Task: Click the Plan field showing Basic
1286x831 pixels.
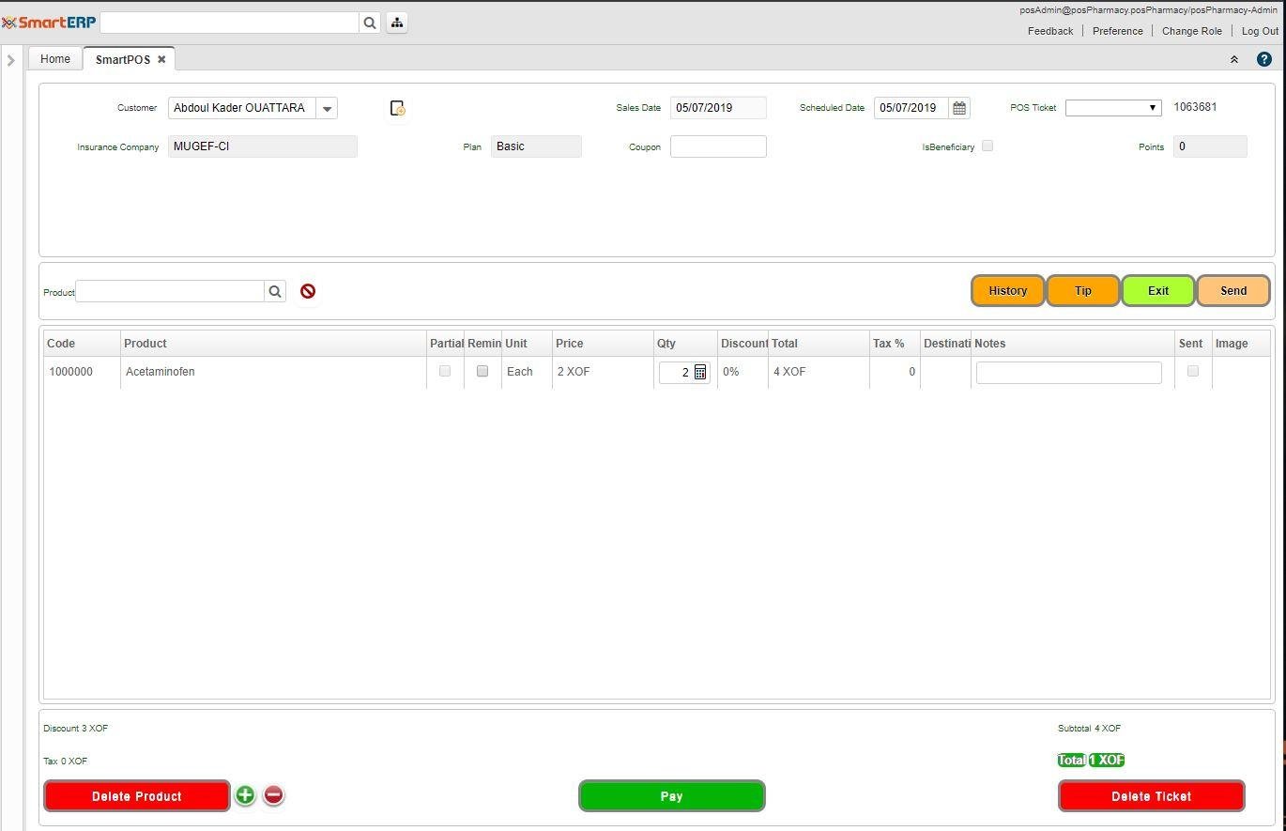Action: point(536,146)
